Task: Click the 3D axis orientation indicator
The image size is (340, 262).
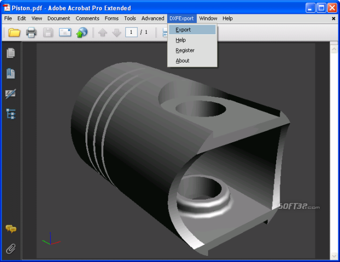Action: [x=51, y=239]
